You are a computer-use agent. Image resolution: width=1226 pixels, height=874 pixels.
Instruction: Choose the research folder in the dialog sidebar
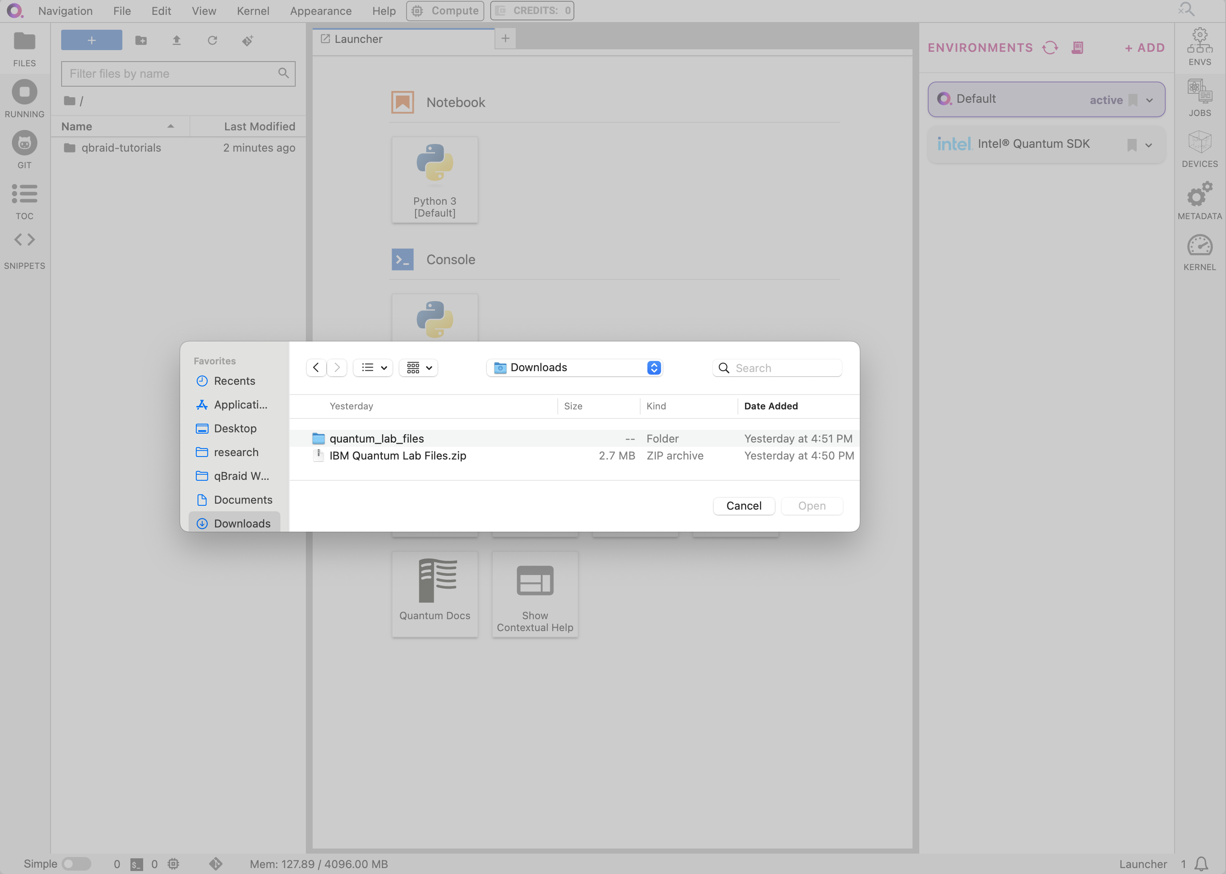click(x=234, y=452)
